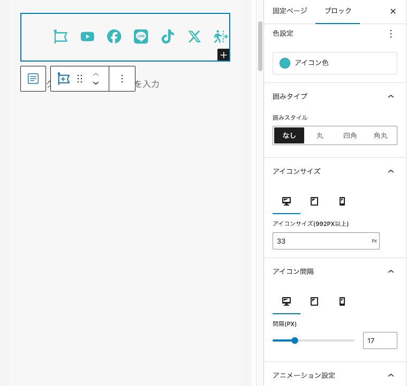Screen dimensions: 407x386
Task: Move the block up with the up arrow
Action: [96, 74]
